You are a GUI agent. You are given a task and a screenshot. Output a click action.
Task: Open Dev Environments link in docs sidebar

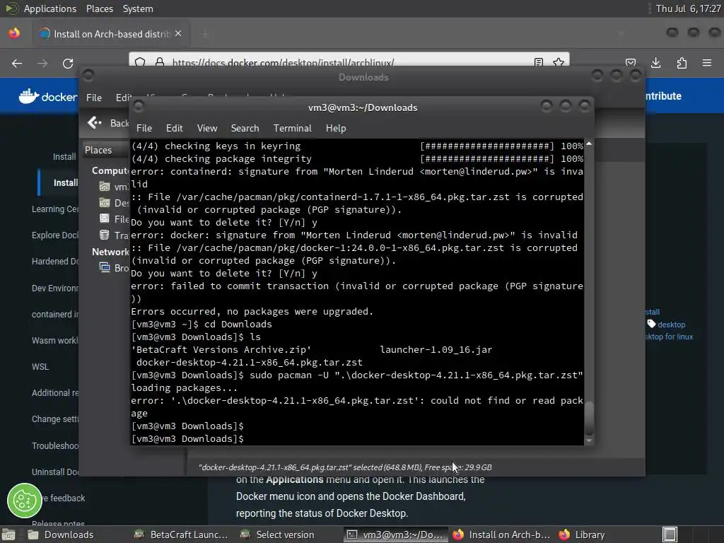point(55,288)
